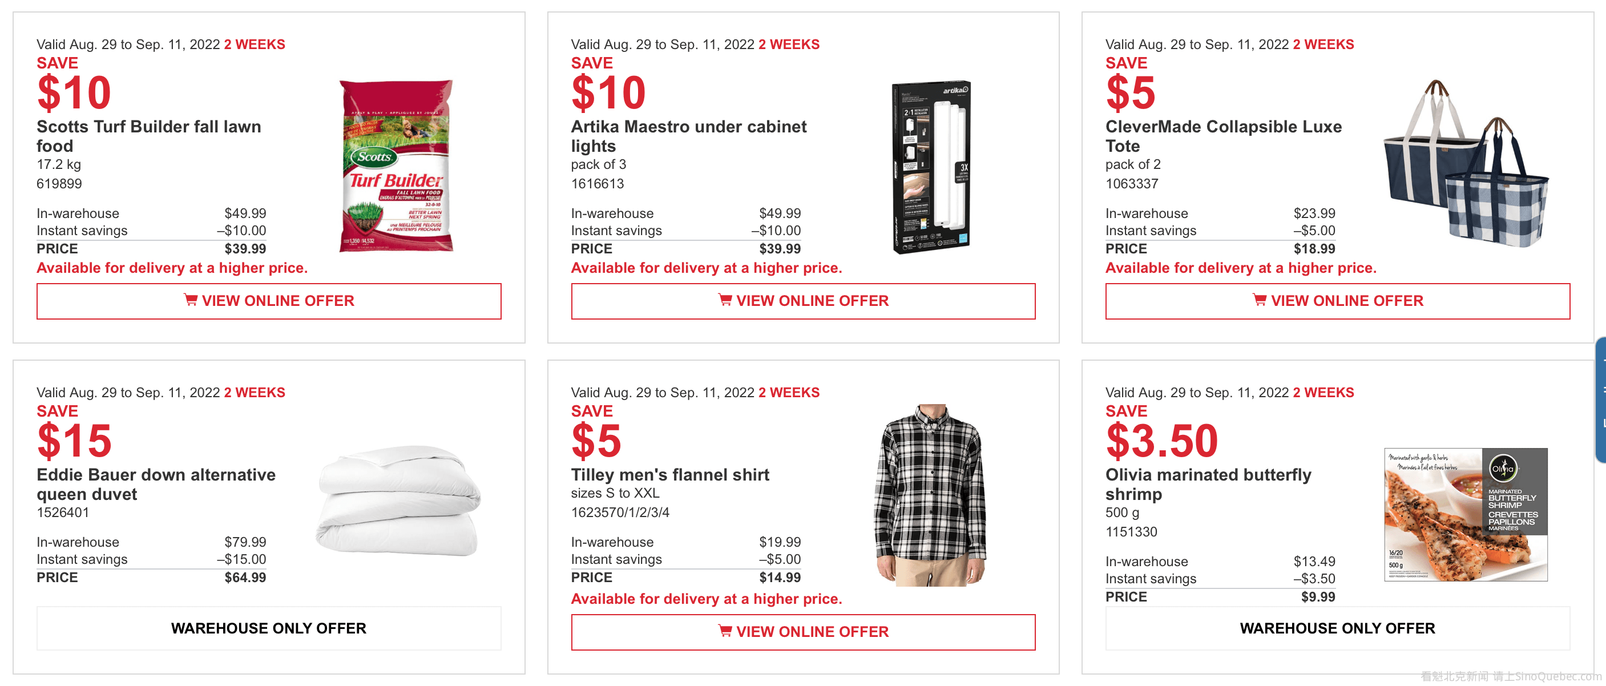Click Warehouse Only Offer under Eddie Bauer duvet
1606x686 pixels.
[269, 628]
